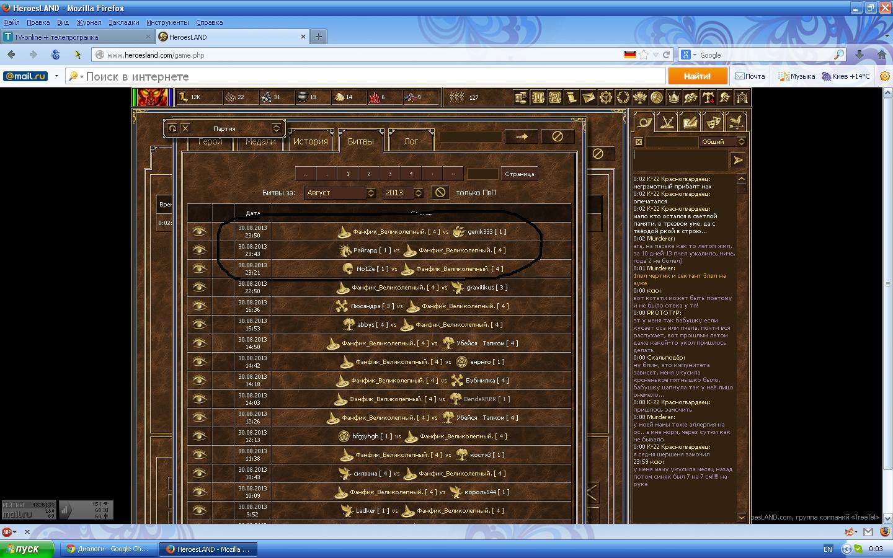Toggle the 'только ПвП' filter button
The width and height of the screenshot is (893, 558).
click(x=440, y=193)
